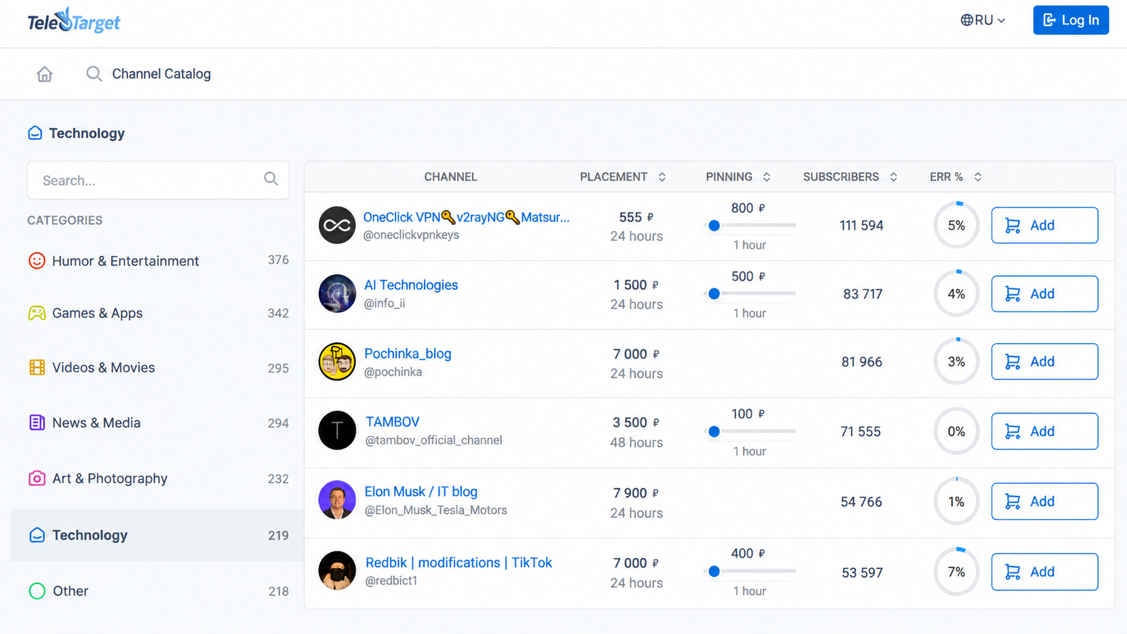The image size is (1127, 634).
Task: Click pinning slider for Redbik
Action: click(750, 571)
